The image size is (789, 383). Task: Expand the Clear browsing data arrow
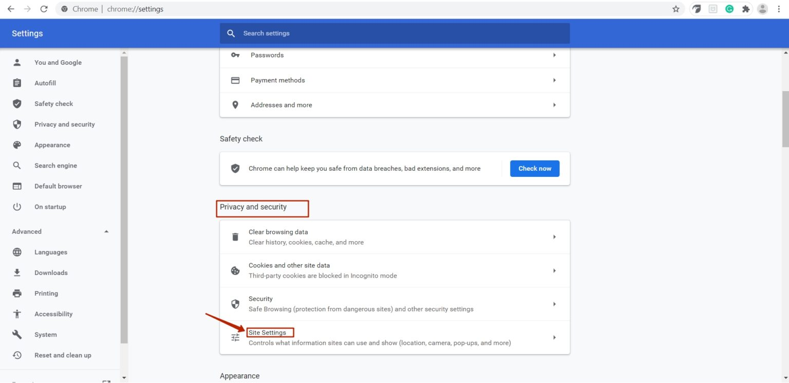coord(554,237)
